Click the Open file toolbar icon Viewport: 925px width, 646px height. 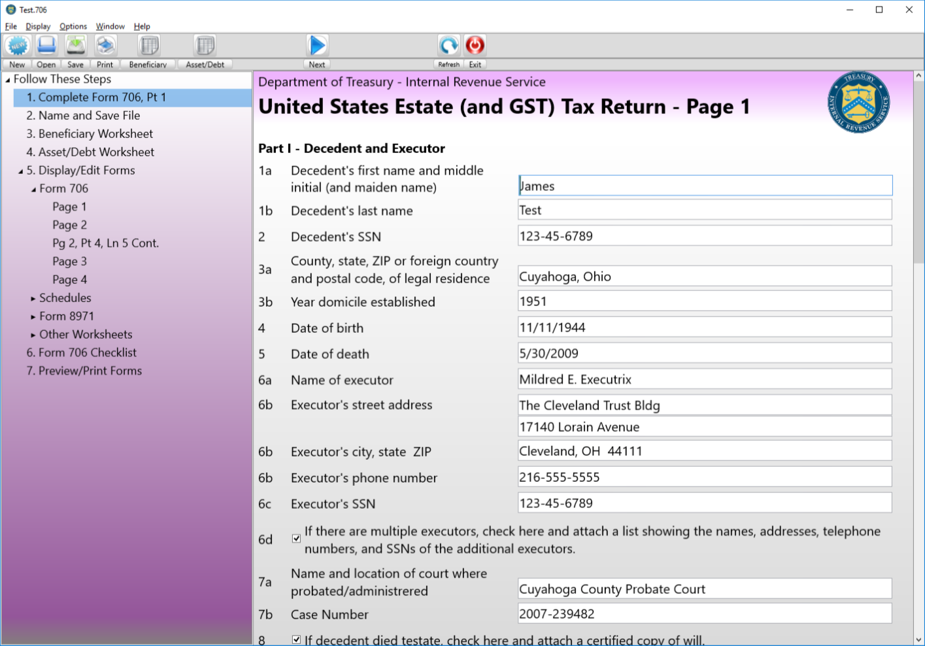point(46,45)
